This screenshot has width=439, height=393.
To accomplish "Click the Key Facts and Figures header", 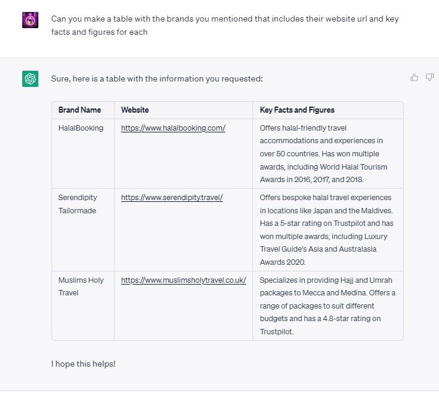I will [297, 110].
